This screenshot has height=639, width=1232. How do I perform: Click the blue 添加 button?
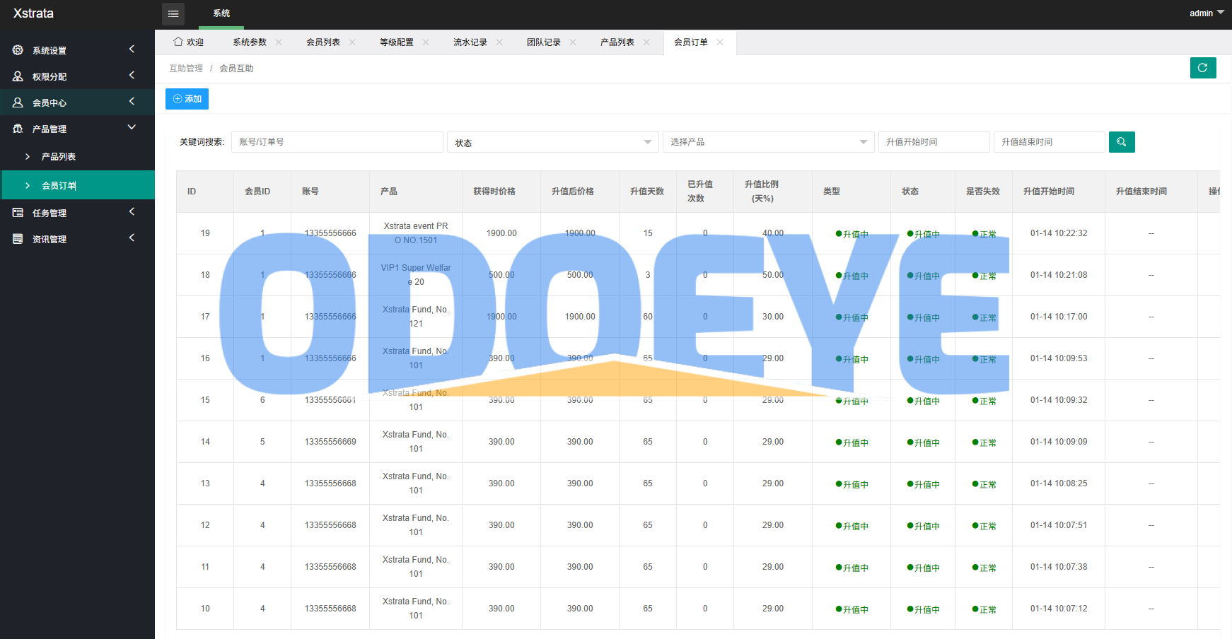tap(187, 99)
